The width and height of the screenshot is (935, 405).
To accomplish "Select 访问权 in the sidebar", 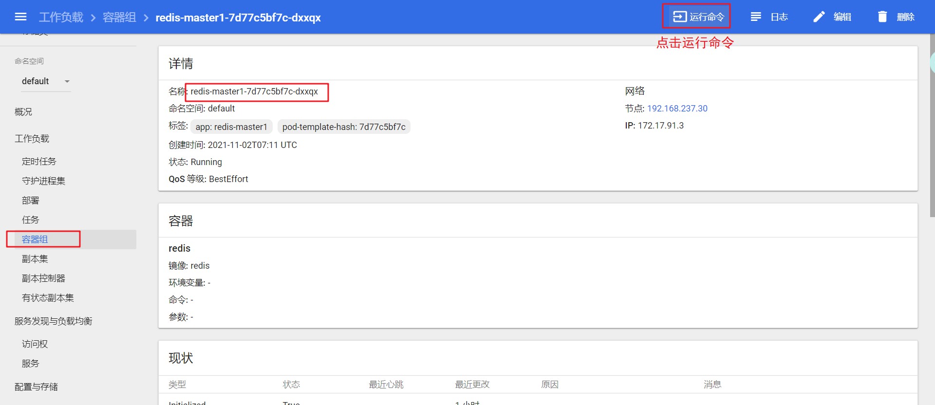I will coord(35,344).
